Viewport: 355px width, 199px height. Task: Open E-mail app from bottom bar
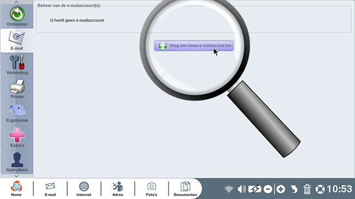point(50,189)
